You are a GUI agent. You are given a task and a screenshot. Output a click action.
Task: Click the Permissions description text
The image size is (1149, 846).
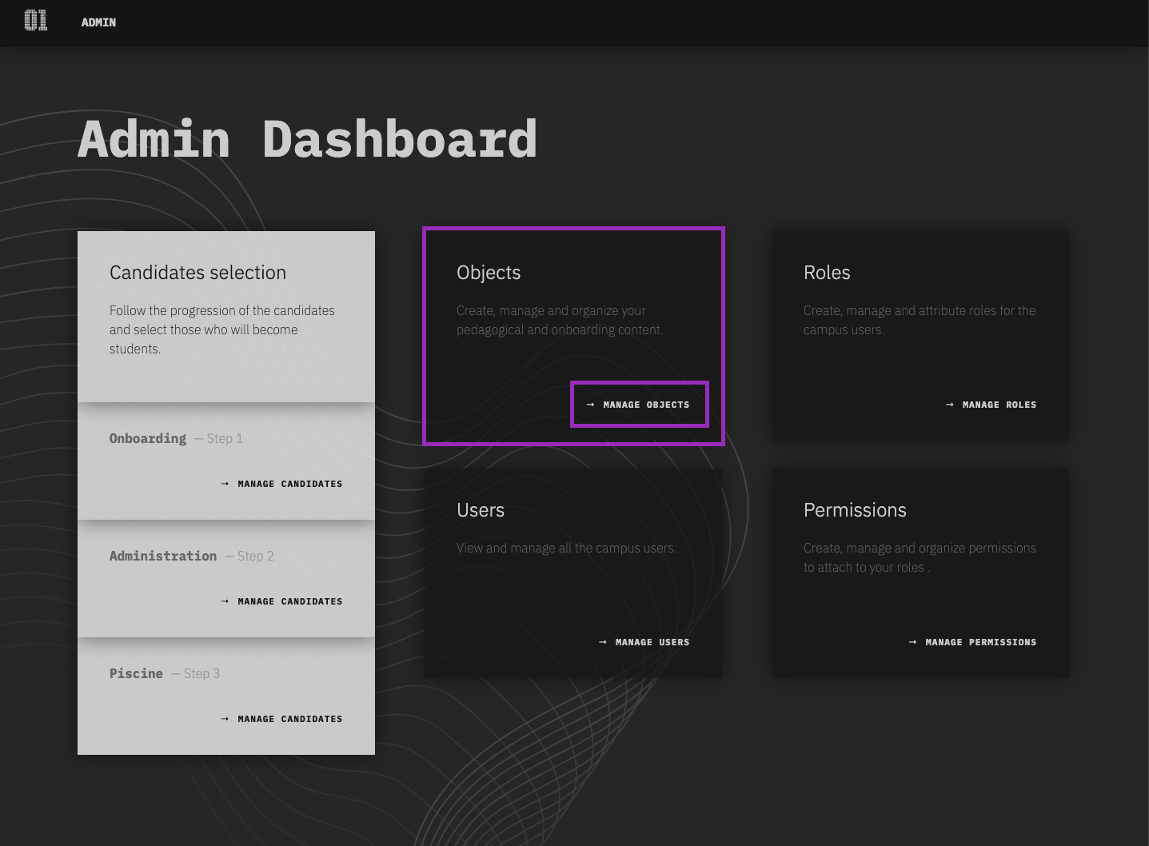920,557
